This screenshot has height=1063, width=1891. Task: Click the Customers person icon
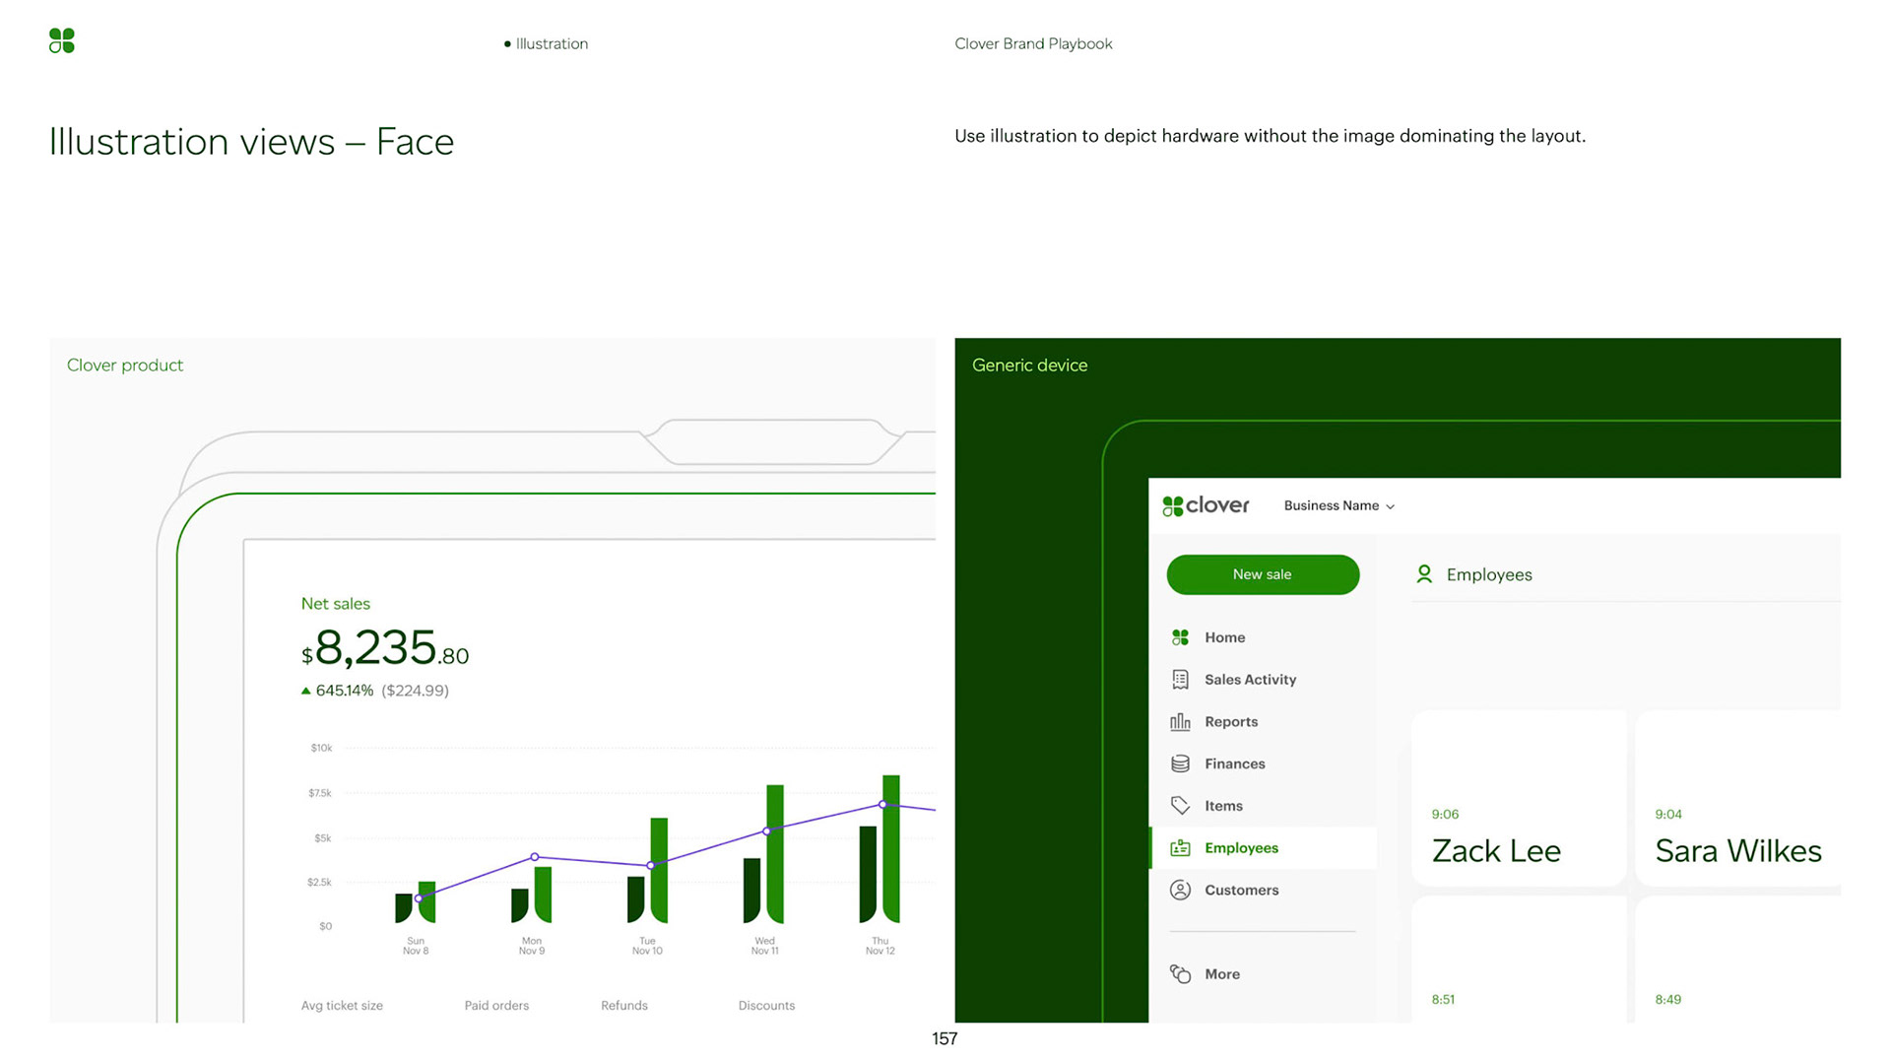coord(1180,891)
